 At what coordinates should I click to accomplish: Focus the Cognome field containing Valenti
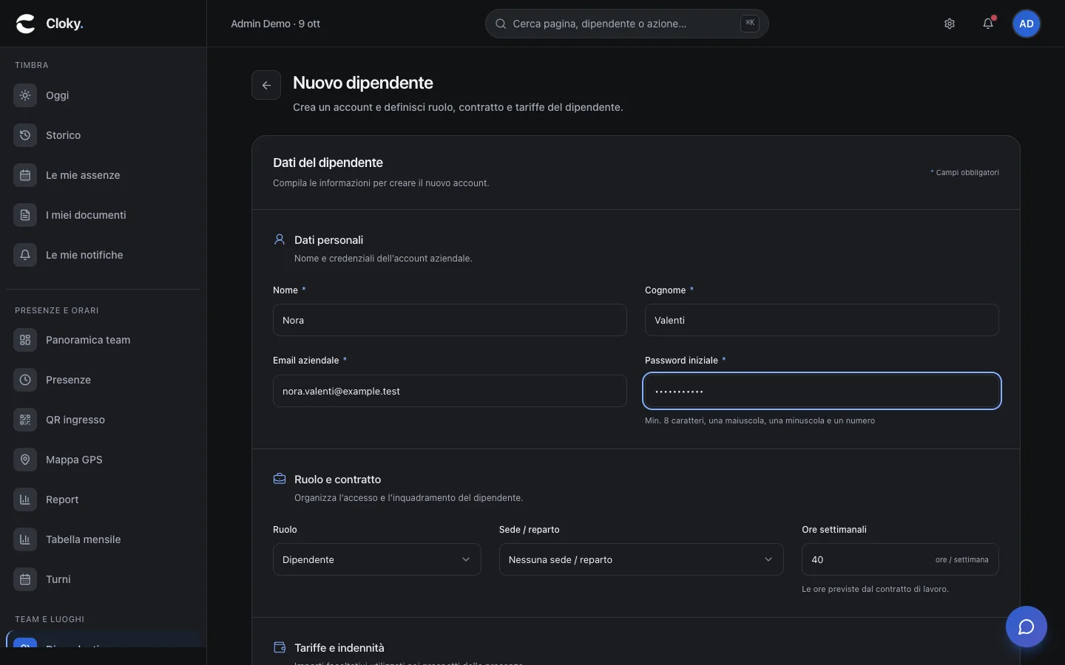(x=822, y=320)
